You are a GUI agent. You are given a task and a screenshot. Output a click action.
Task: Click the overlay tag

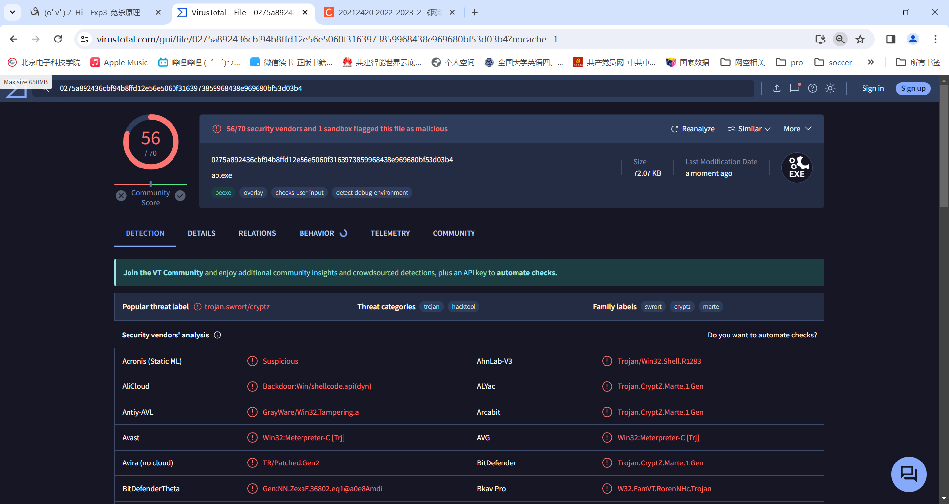pyautogui.click(x=254, y=193)
